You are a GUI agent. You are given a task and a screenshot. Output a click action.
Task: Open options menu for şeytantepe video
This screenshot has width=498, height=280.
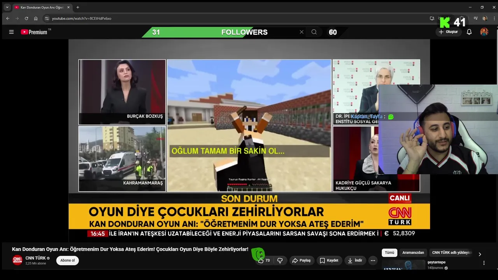[484, 263]
